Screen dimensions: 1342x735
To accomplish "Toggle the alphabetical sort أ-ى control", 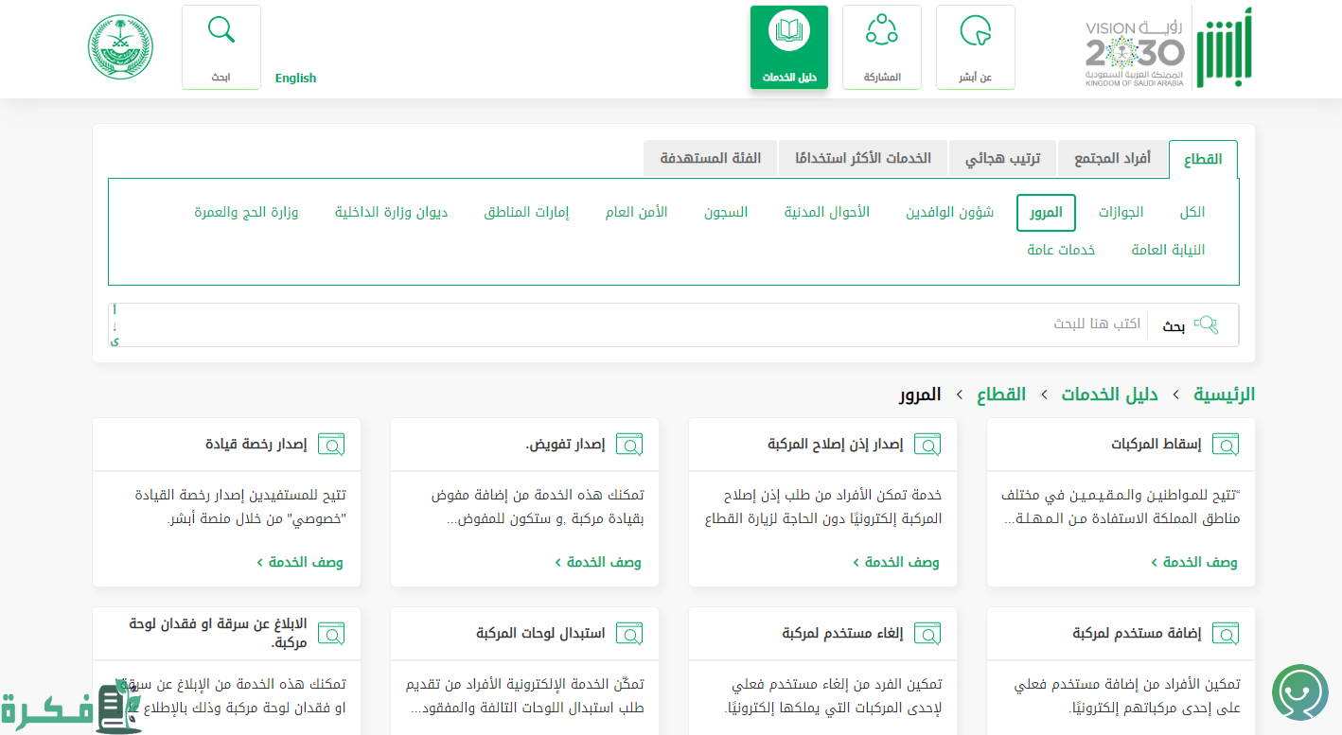I will tap(115, 325).
